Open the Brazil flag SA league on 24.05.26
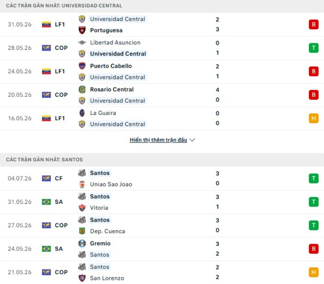Image resolution: width=324 pixels, height=284 pixels. pos(52,249)
